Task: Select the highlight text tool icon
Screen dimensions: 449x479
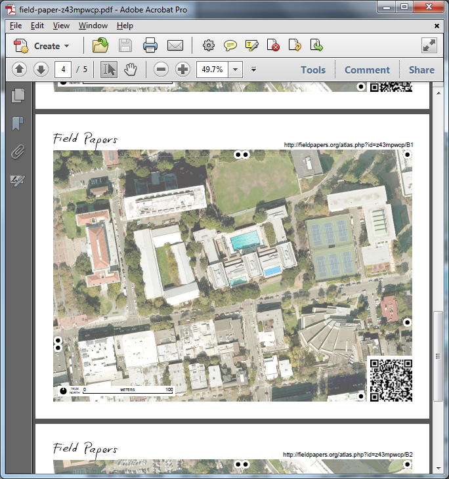Action: (251, 45)
